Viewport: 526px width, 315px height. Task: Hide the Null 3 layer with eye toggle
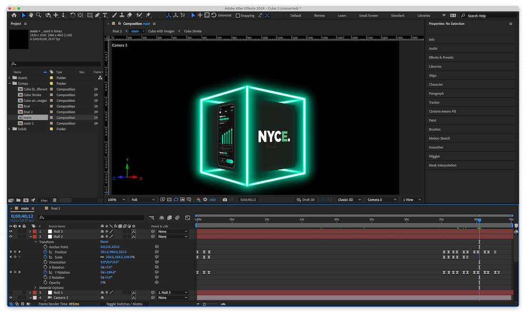(x=11, y=231)
